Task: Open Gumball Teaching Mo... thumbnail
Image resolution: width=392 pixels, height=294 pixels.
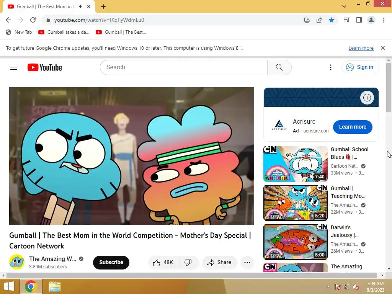Action: coord(295,203)
